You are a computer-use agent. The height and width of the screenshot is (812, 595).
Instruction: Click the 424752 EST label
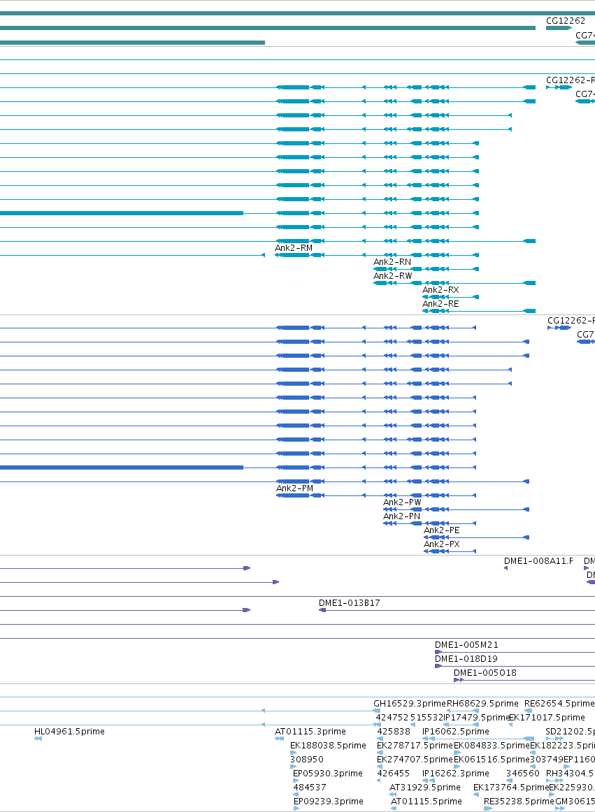[x=392, y=718]
